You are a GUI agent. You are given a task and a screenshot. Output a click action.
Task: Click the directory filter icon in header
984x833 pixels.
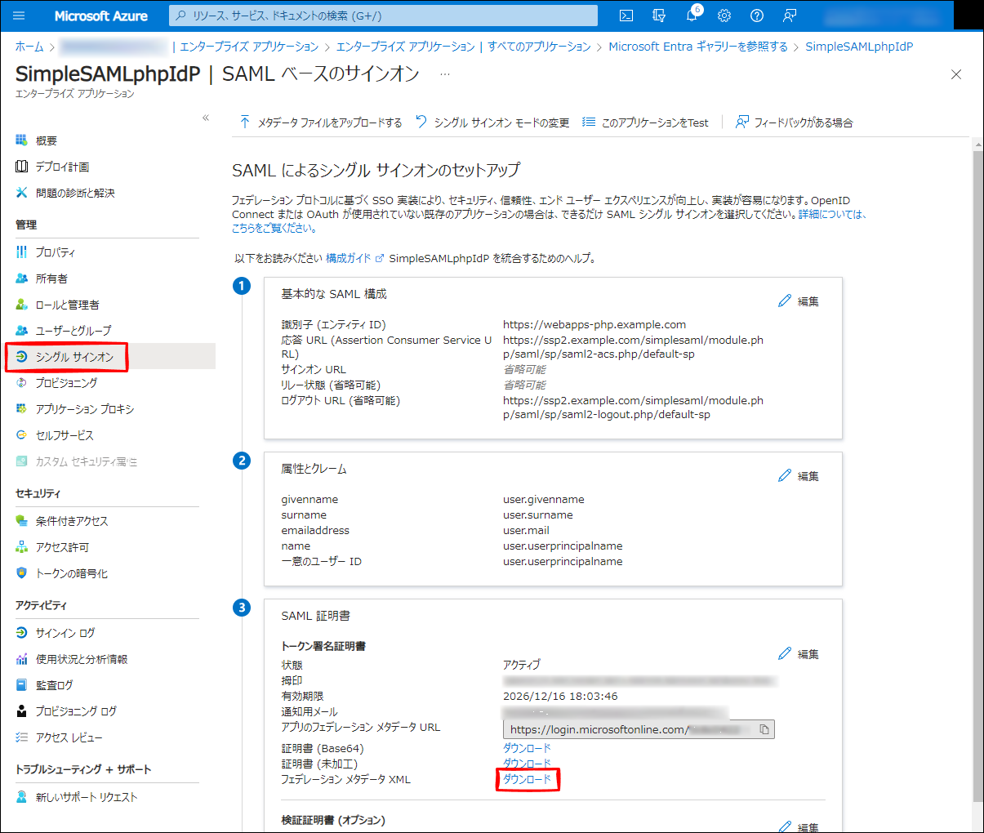(659, 16)
